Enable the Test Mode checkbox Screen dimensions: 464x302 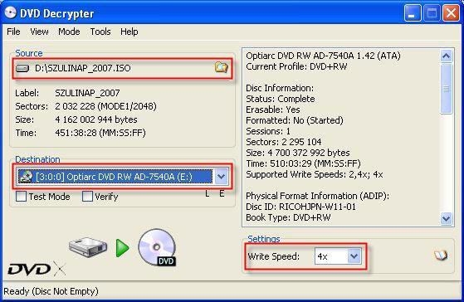point(21,196)
